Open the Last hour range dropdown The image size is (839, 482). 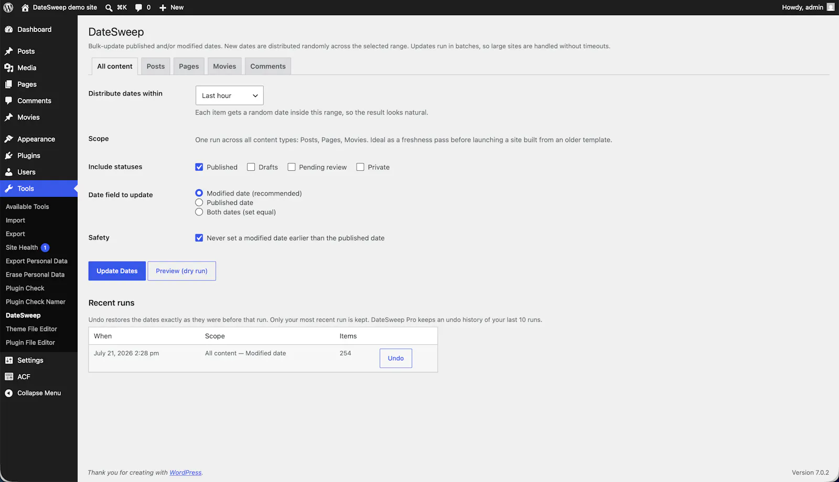click(x=230, y=95)
